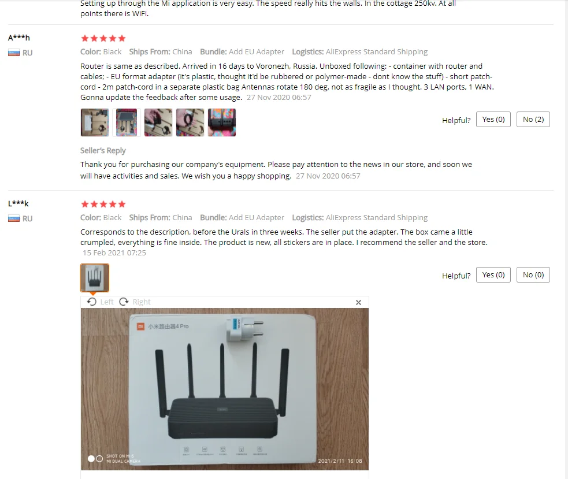The image size is (568, 479).
Task: Click No (2) on A***h's review
Action: (x=533, y=119)
